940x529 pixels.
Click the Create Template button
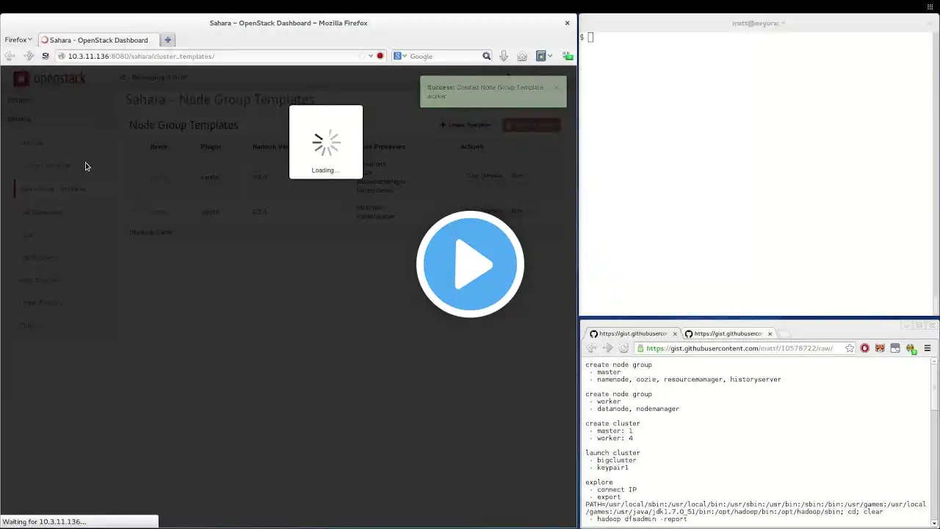pos(466,125)
